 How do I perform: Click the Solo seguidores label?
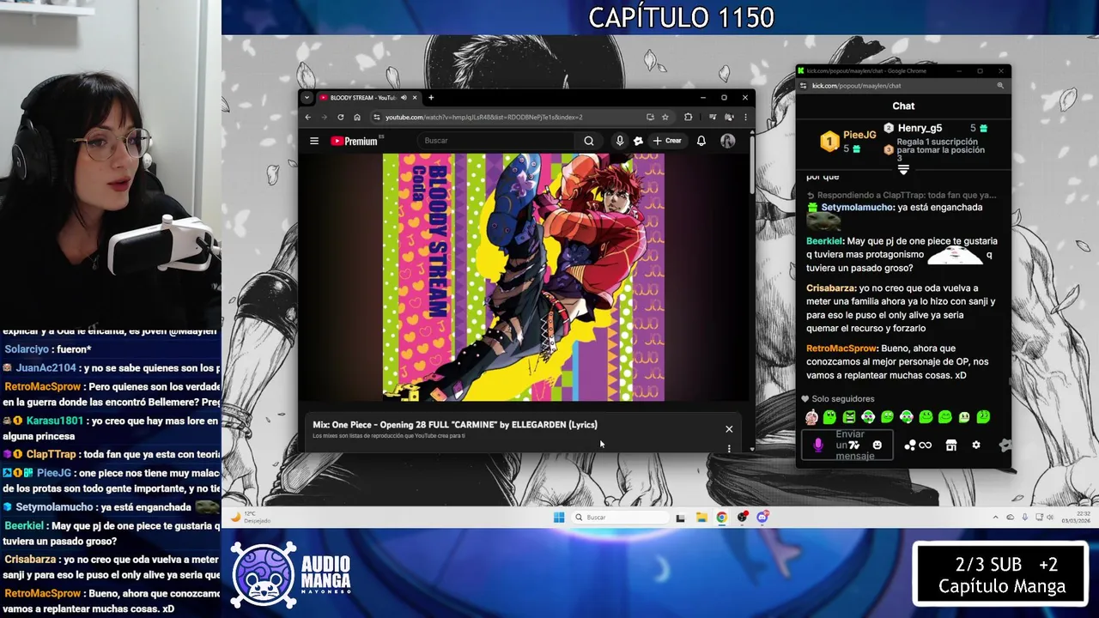click(x=838, y=399)
